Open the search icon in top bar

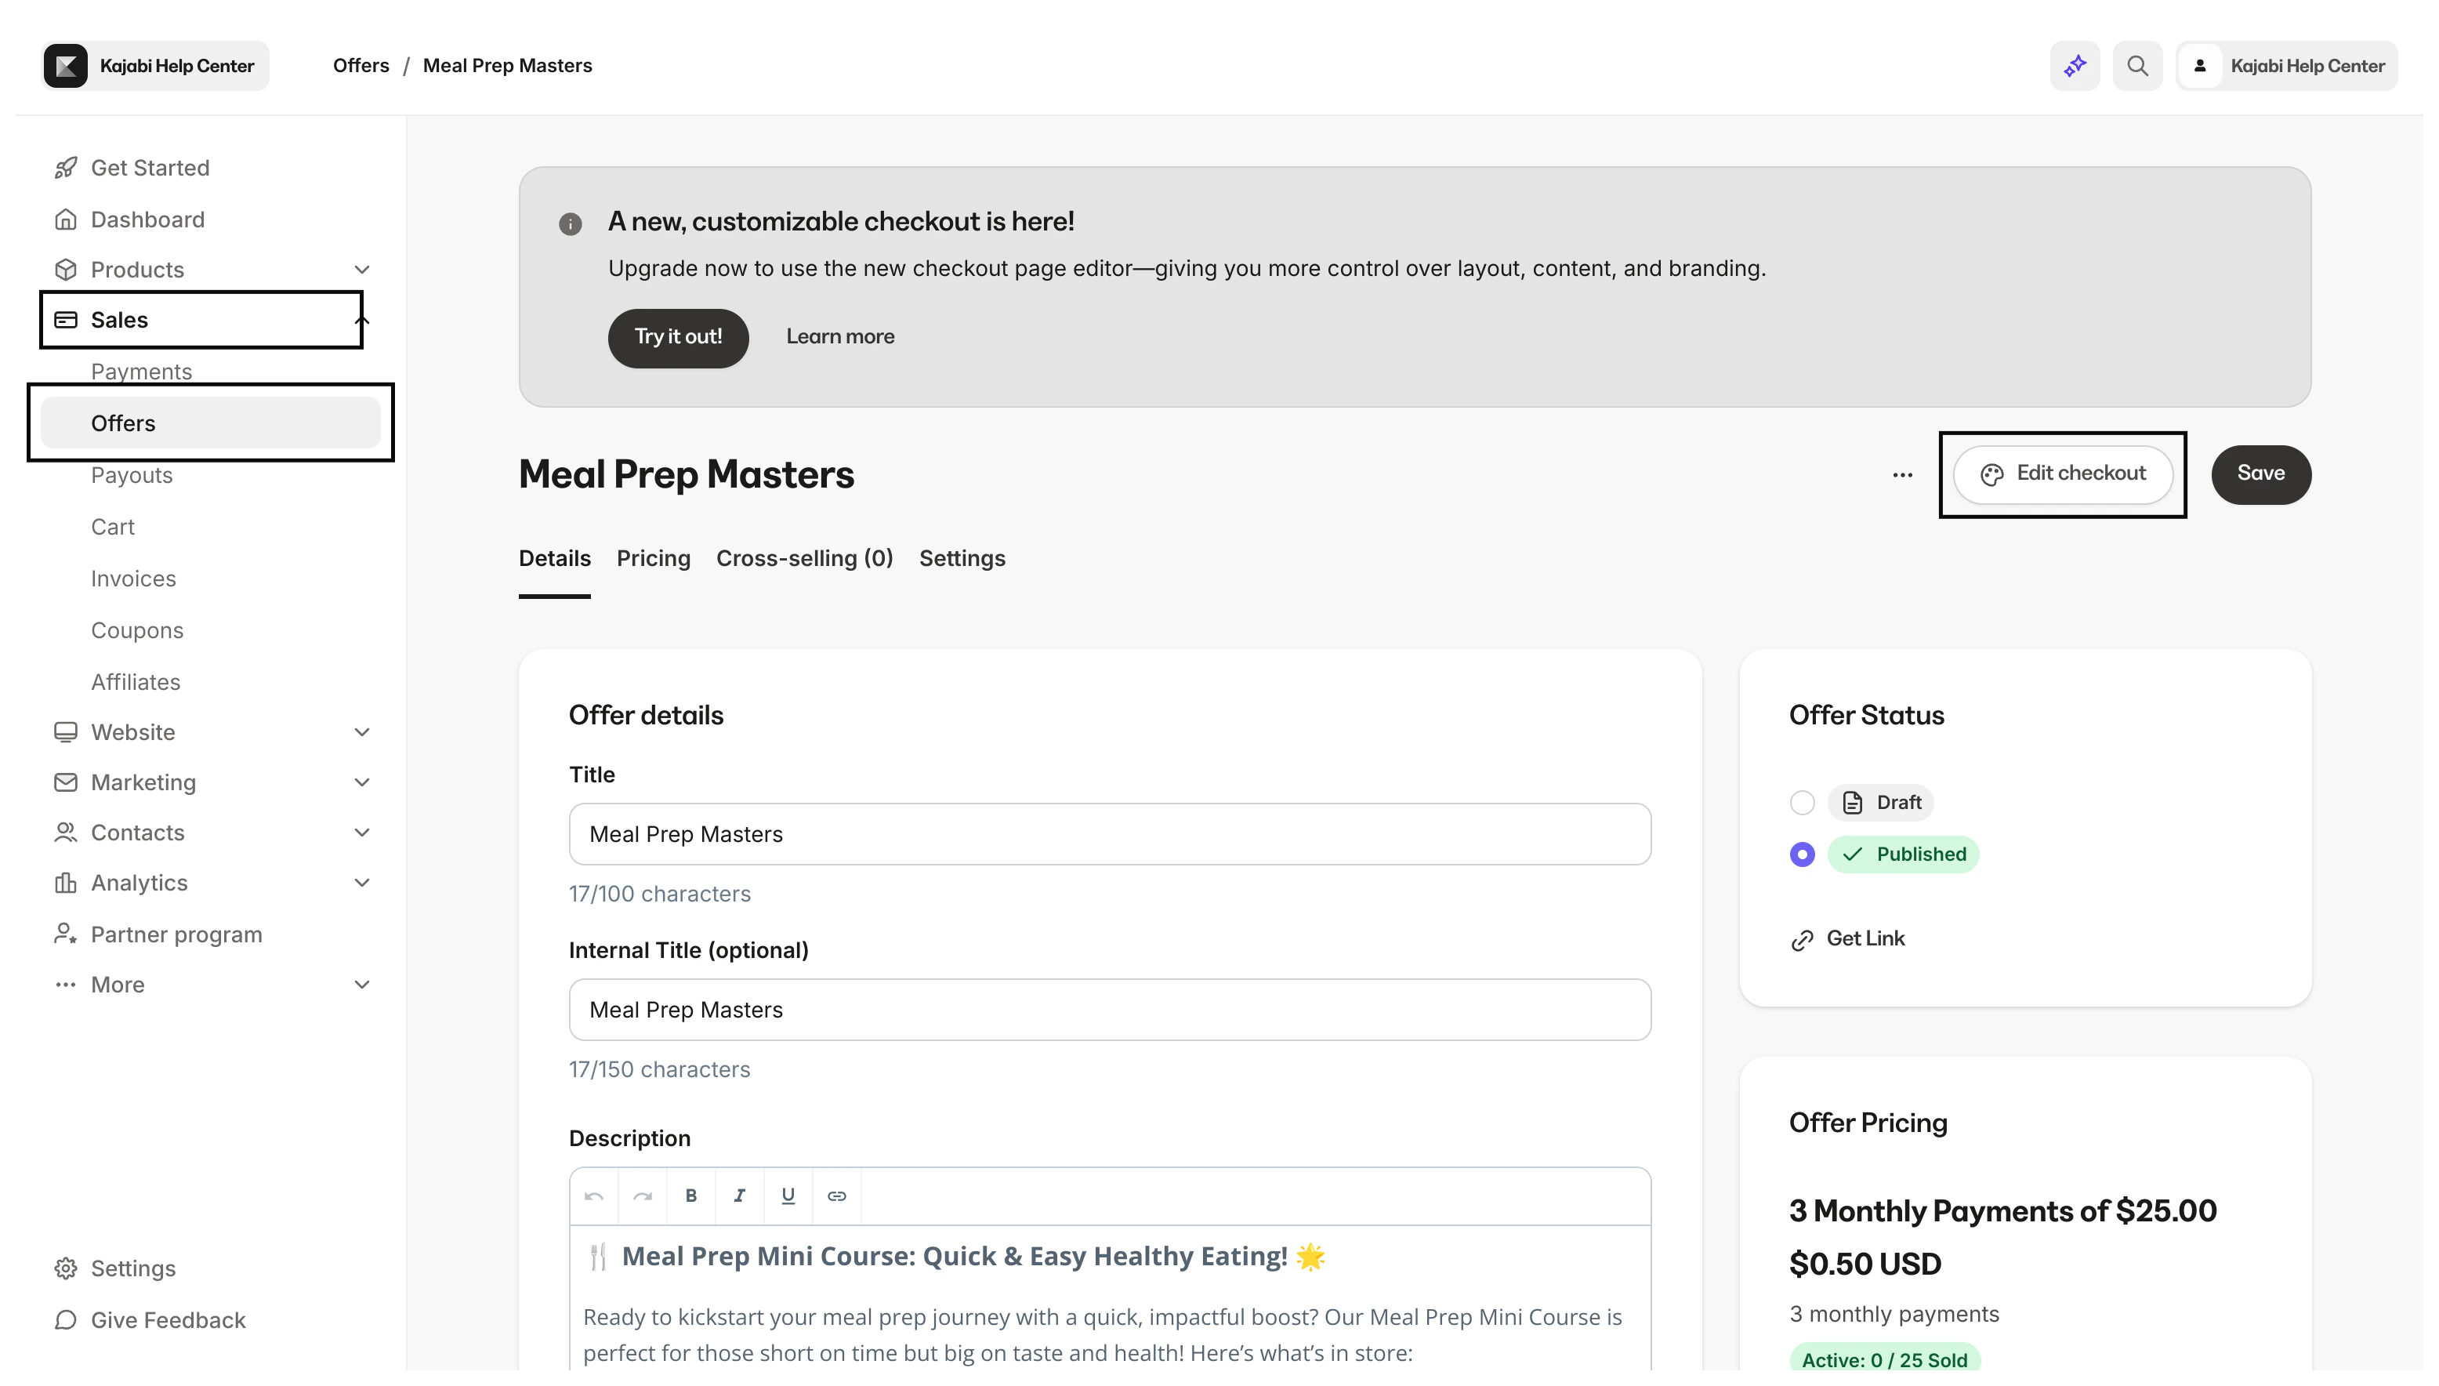click(x=2137, y=65)
